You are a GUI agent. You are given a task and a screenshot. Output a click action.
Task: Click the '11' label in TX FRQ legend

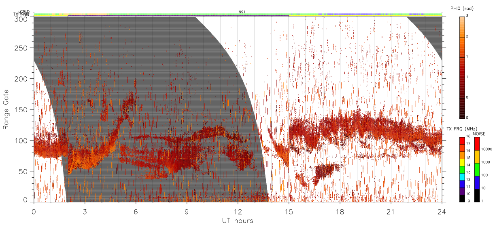469,187
